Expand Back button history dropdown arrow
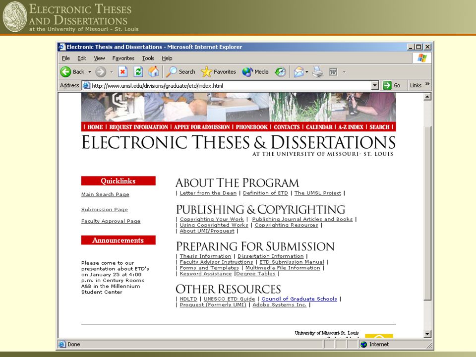The width and height of the screenshot is (476, 357). [90, 72]
